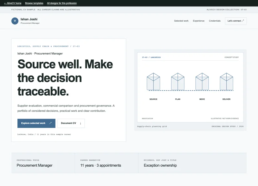The width and height of the screenshot is (258, 186).
Task: Click the Ishan Joshi name in header
Action: pyautogui.click(x=29, y=19)
